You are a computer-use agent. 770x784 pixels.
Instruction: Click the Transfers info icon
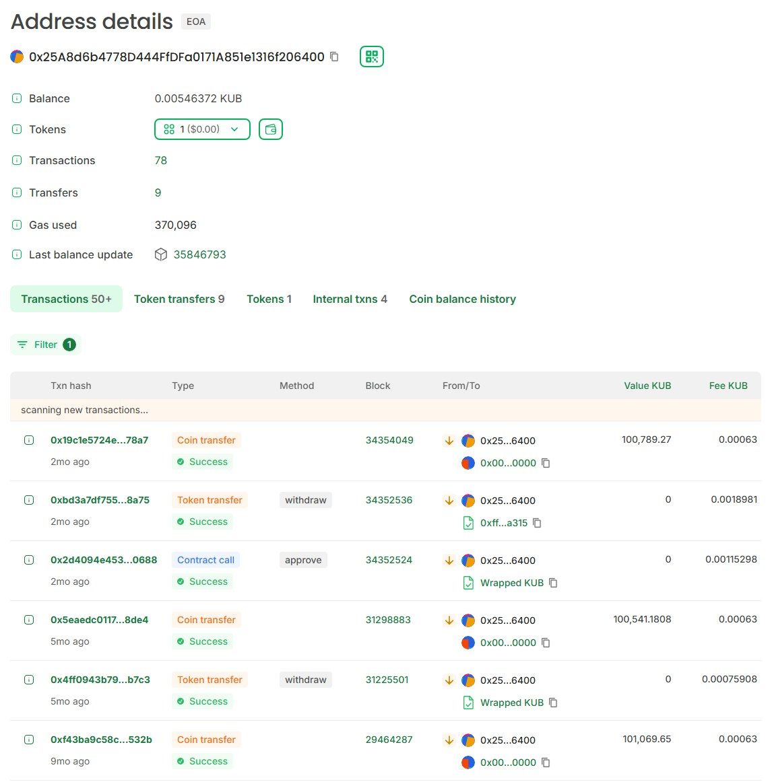pos(17,192)
